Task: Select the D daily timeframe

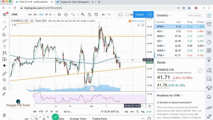Action: (x=50, y=14)
